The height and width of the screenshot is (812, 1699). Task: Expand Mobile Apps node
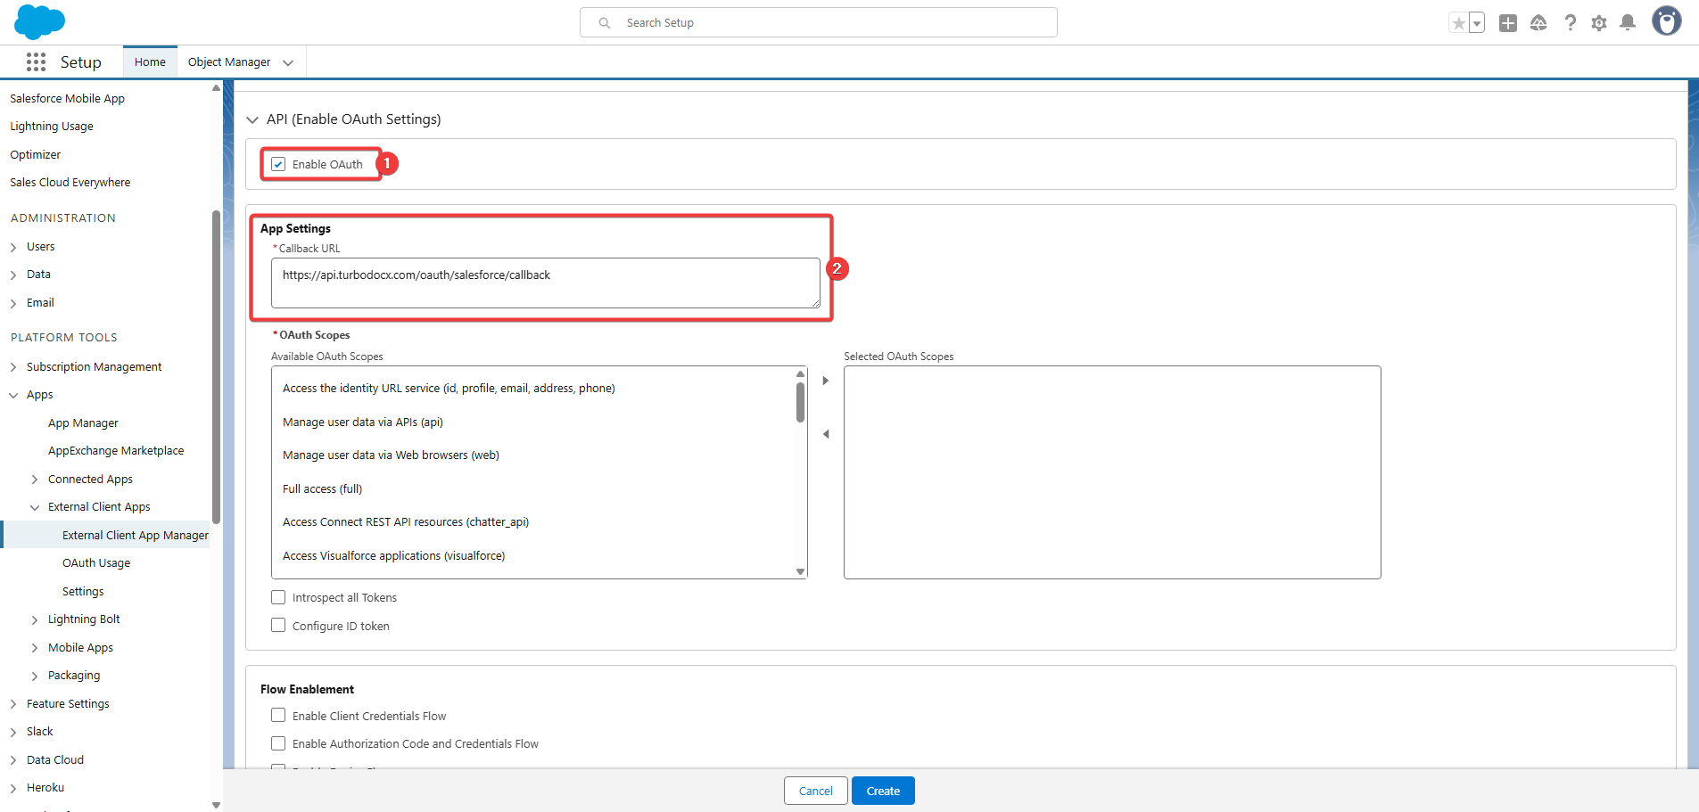tap(35, 648)
